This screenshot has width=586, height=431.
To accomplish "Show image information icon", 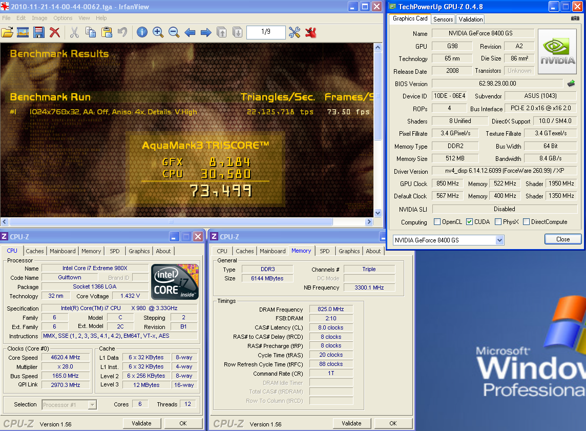I will [142, 32].
